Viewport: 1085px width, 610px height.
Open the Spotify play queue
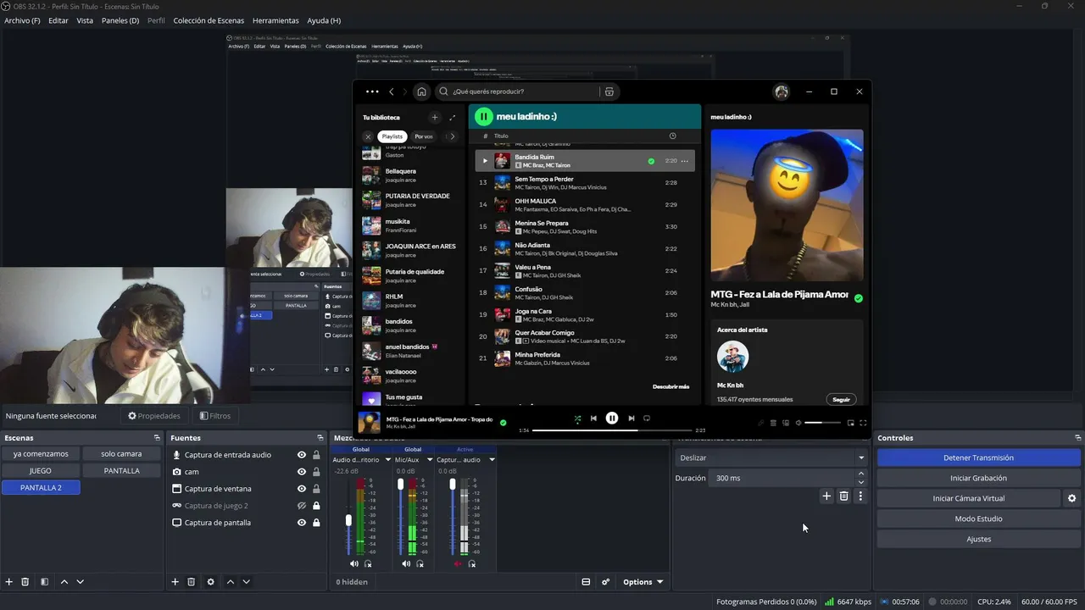pos(773,423)
